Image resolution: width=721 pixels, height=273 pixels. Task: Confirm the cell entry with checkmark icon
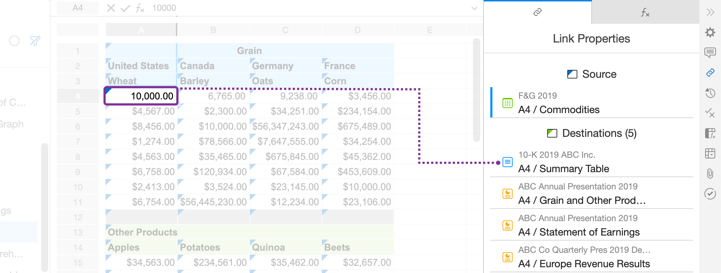[125, 8]
